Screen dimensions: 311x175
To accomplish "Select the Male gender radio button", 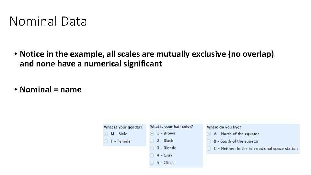I will pyautogui.click(x=106, y=134).
